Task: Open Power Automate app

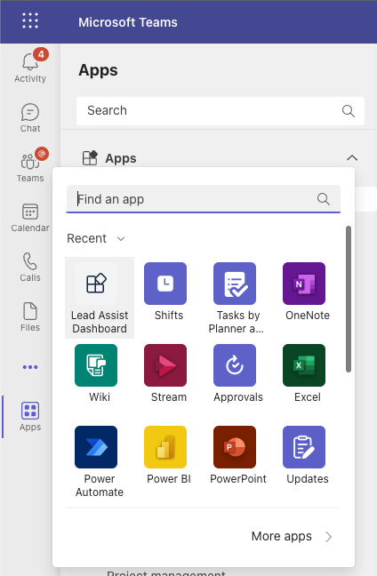Action: [98, 461]
